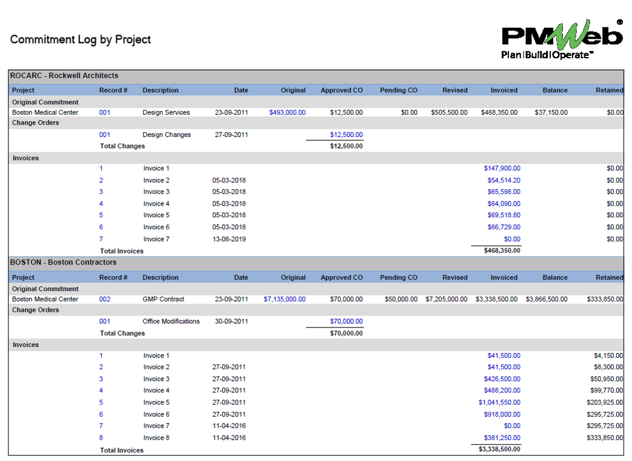632x461 pixels.
Task: Click the $7,205,000.00 revised value
Action: [447, 299]
